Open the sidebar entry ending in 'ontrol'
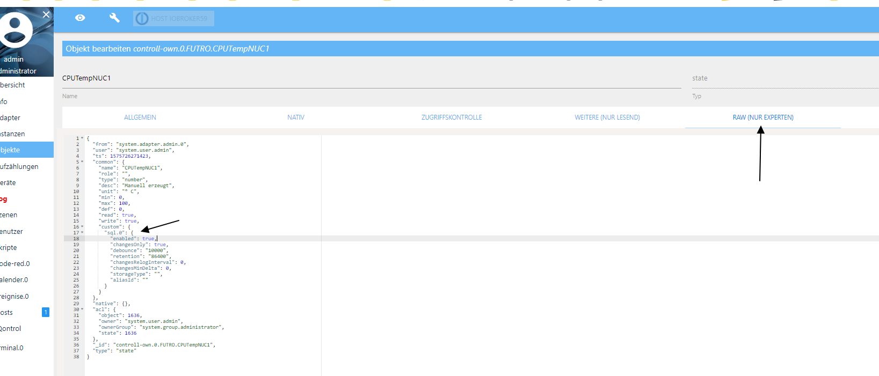The width and height of the screenshot is (879, 376). 27,329
